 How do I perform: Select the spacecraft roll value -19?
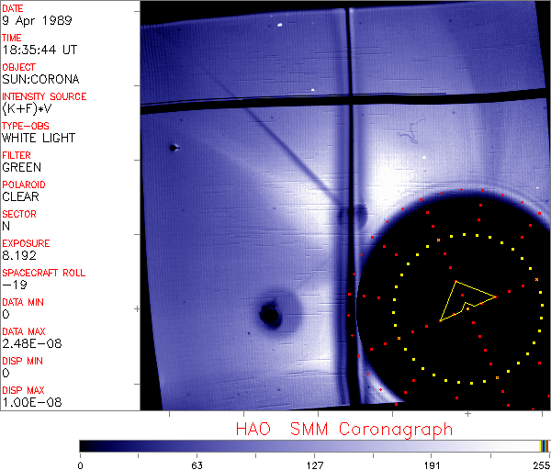(x=12, y=285)
